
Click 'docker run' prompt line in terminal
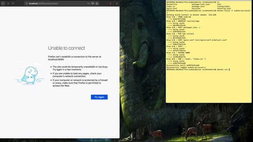click(198, 69)
